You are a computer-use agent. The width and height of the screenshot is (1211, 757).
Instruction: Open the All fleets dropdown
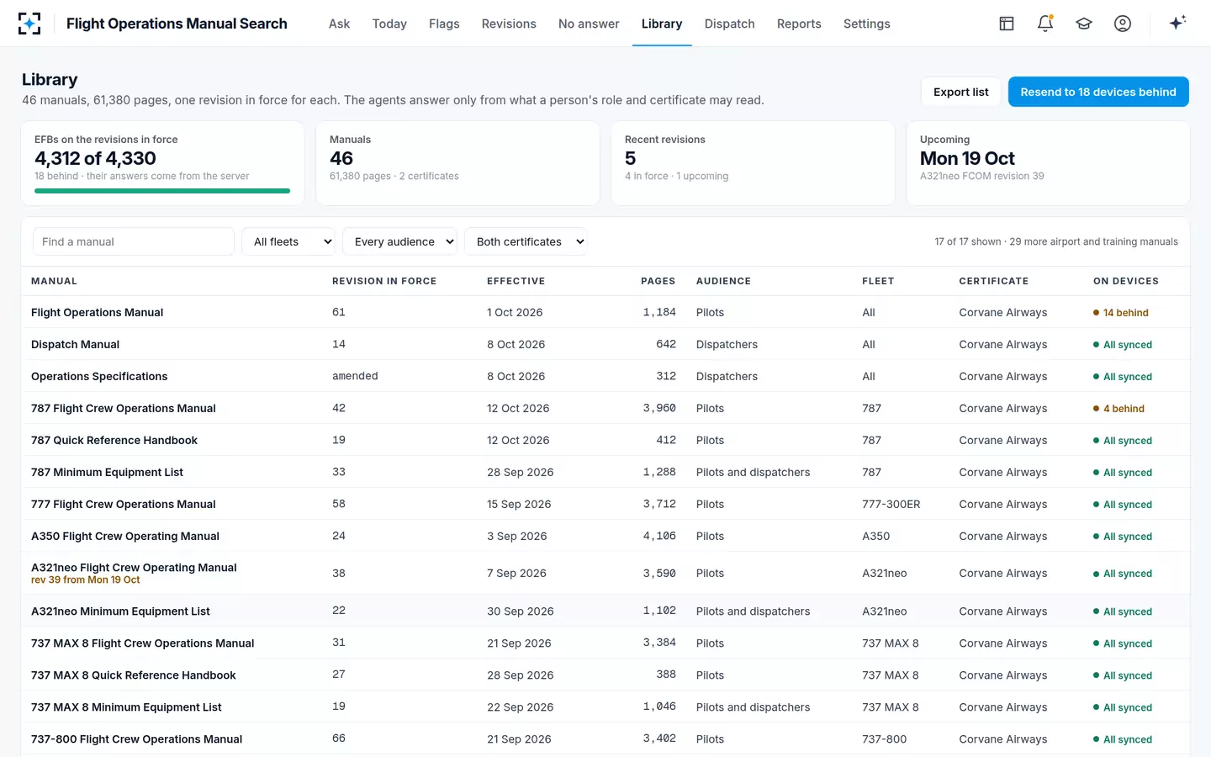[288, 241]
